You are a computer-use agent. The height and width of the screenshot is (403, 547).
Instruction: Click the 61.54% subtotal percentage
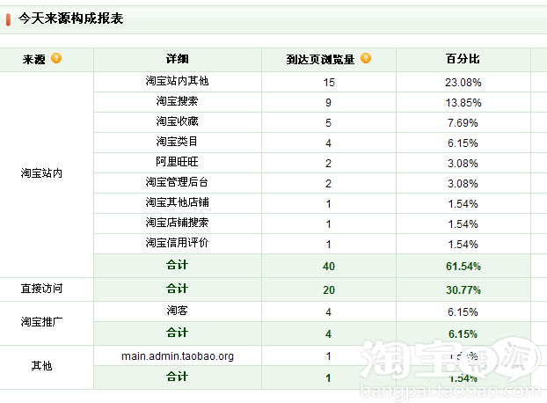[463, 267]
